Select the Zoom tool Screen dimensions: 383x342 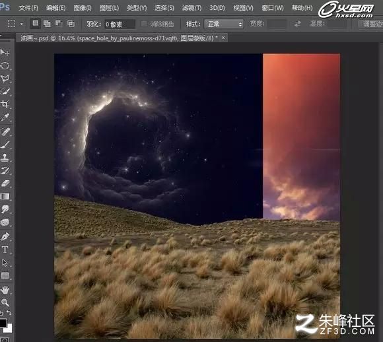pos(5,302)
